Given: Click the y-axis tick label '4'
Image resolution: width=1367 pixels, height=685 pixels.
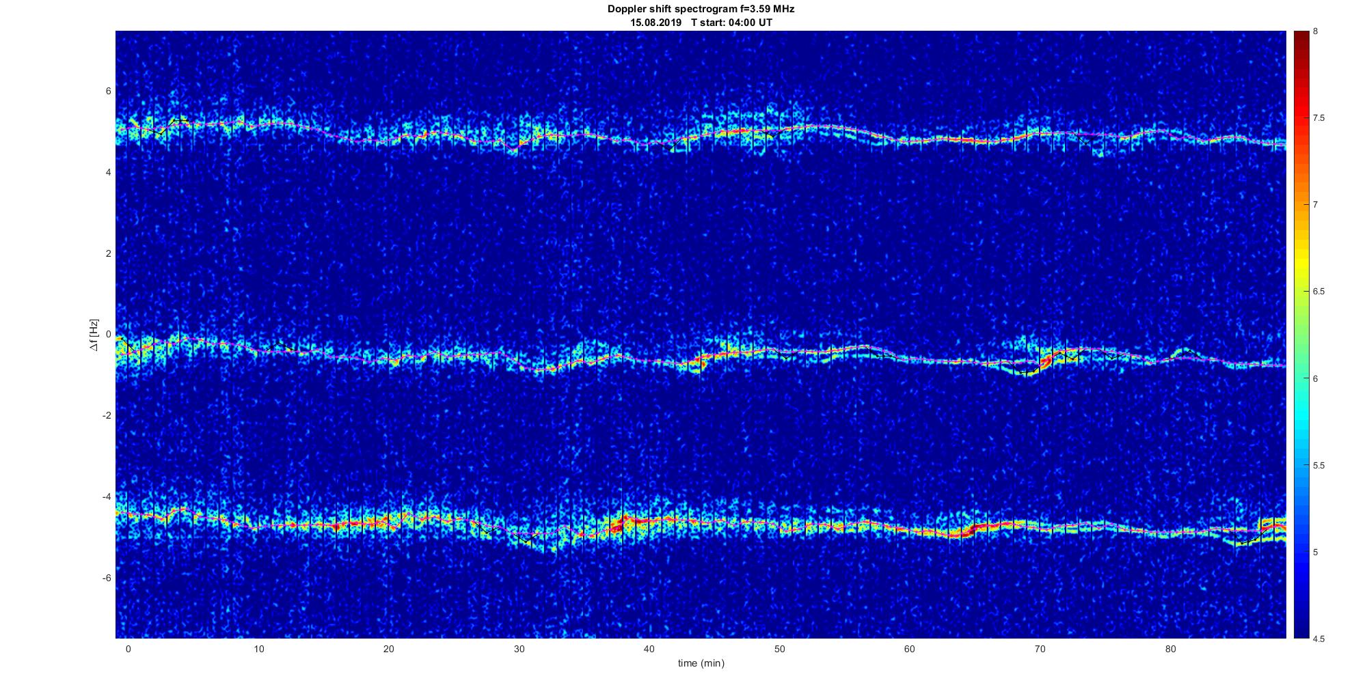Looking at the screenshot, I should pos(109,172).
